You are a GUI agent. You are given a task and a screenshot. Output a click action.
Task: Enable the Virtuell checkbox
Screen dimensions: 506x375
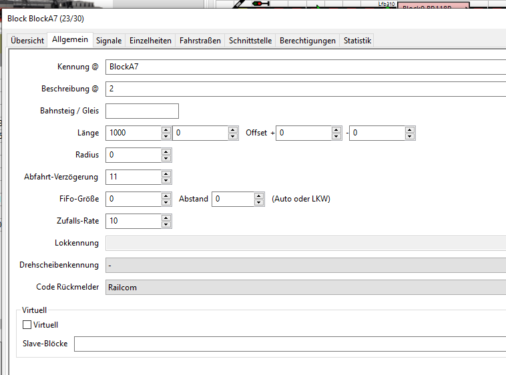(x=27, y=325)
